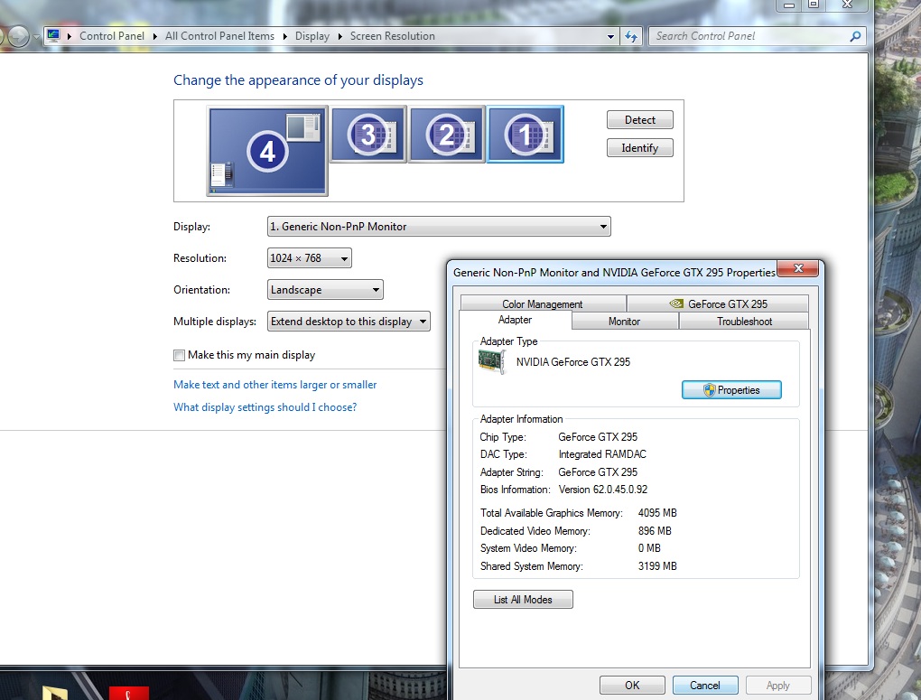921x700 pixels.
Task: Open Make text and other items larger link
Action: (x=274, y=385)
